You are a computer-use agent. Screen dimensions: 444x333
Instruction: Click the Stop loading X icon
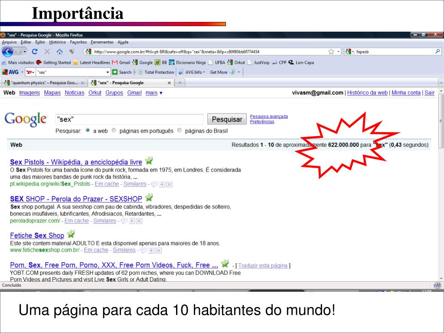click(47, 52)
